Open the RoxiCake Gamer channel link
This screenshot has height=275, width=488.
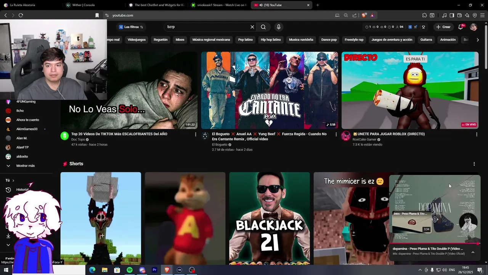point(364,140)
